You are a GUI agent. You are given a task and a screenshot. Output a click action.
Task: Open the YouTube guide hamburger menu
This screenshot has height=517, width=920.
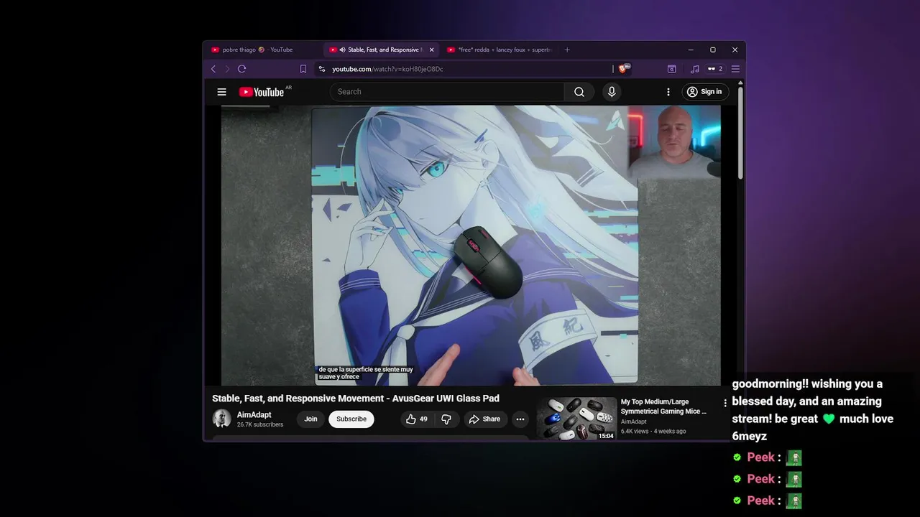(221, 91)
